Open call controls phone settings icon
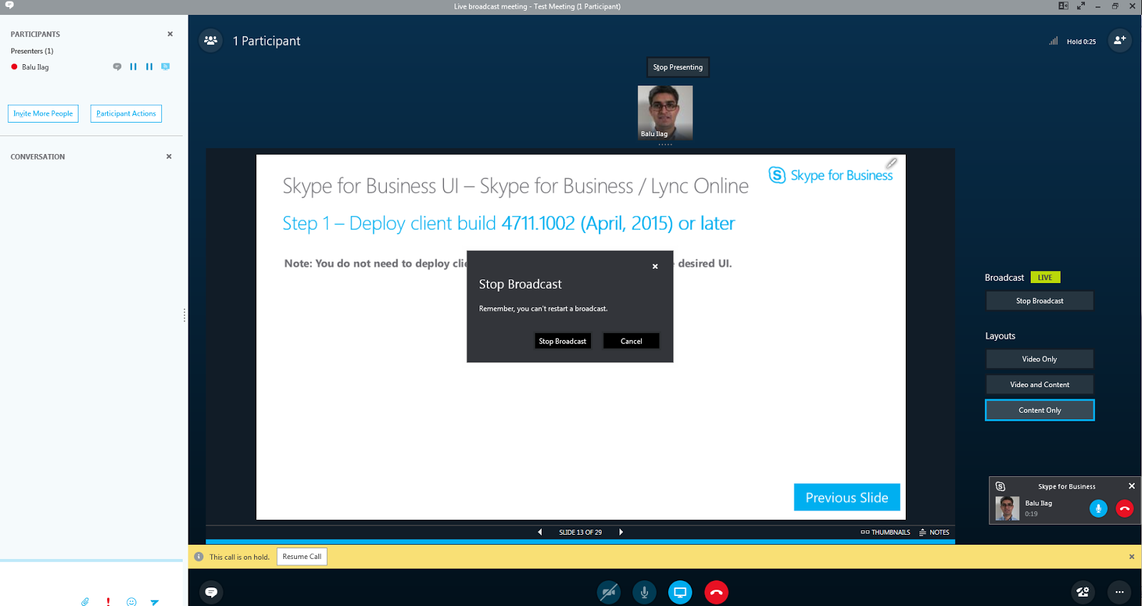The image size is (1142, 606). (x=1083, y=592)
